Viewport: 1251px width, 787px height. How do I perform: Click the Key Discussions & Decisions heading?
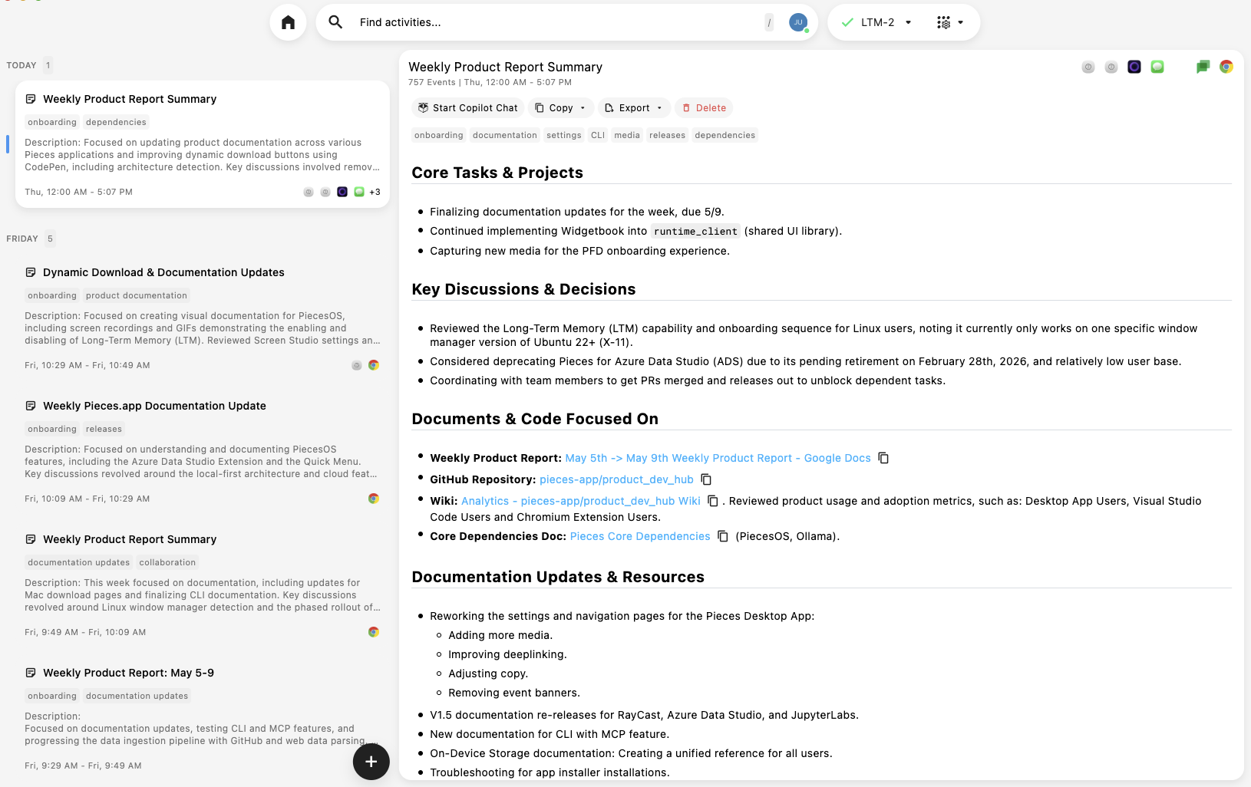coord(523,289)
